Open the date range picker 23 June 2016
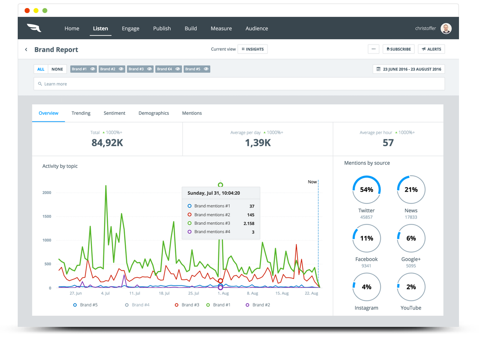Viewport: 479px width, 338px height. coord(409,69)
